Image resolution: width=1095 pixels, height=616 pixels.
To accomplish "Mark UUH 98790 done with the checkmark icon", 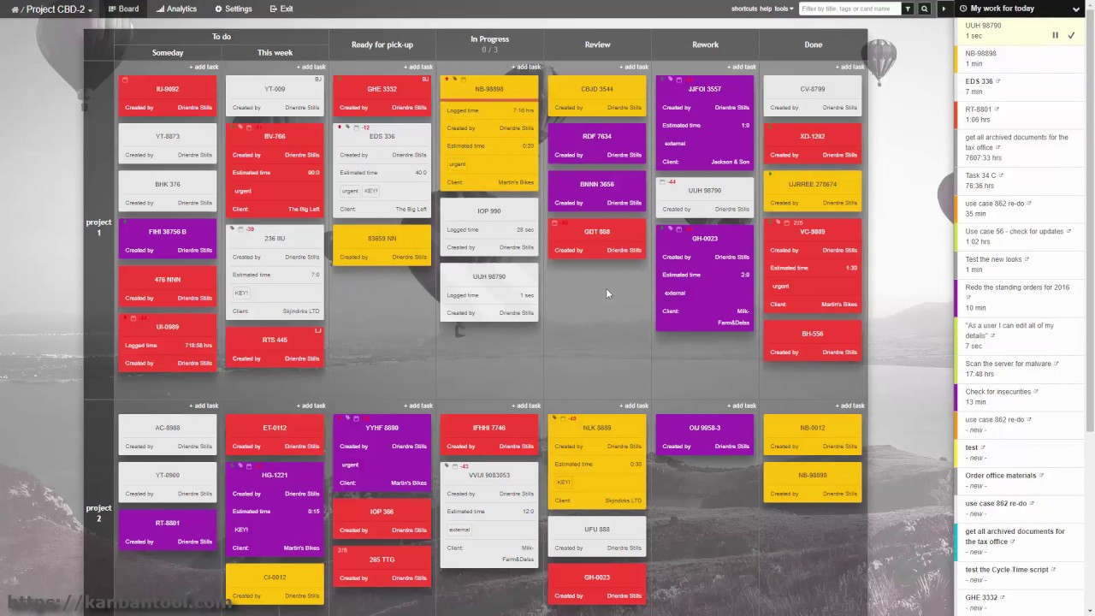I will coord(1071,34).
